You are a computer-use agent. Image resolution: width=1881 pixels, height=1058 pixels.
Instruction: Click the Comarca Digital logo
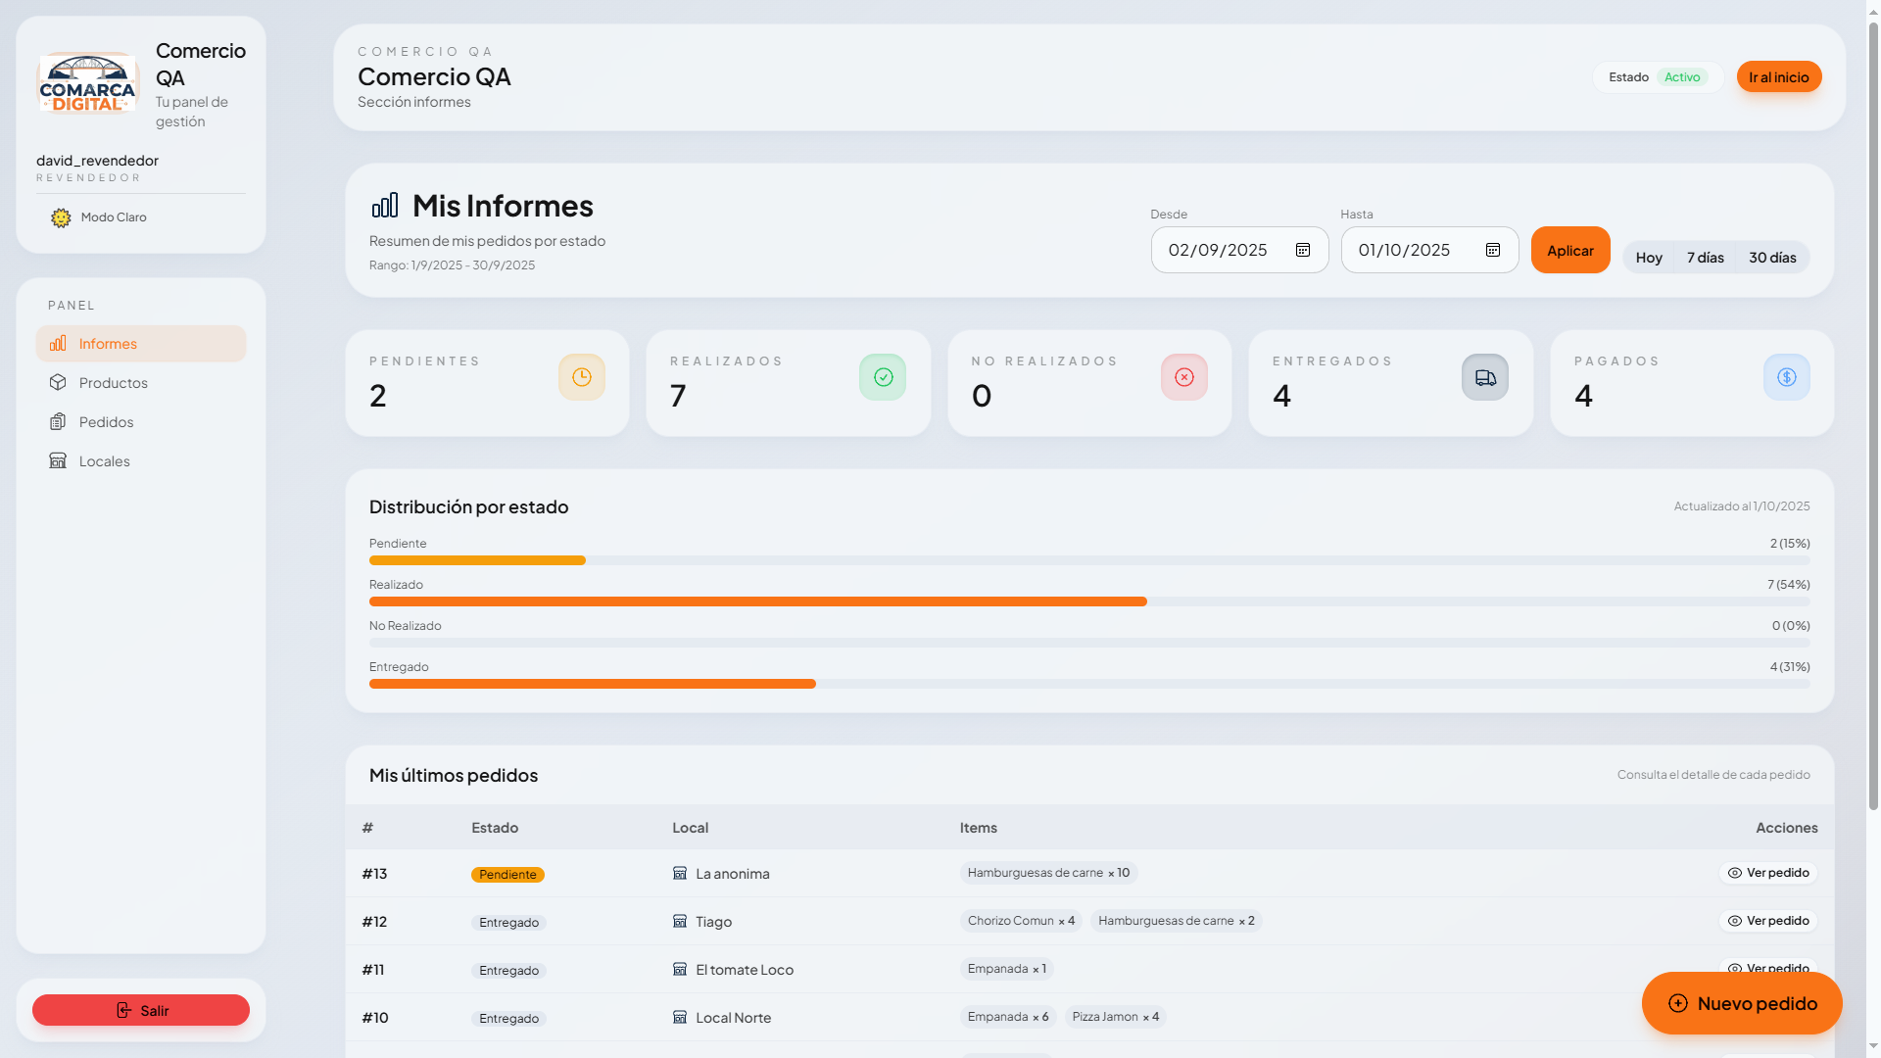(88, 83)
